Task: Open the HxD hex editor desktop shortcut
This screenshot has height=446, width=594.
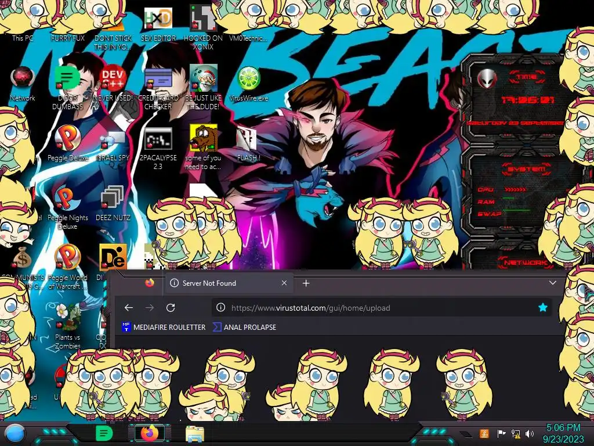Action: 158,18
